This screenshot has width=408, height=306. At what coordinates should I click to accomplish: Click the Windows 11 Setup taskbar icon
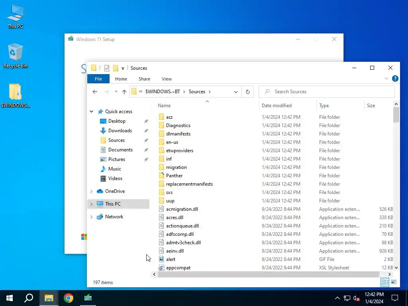click(88, 298)
